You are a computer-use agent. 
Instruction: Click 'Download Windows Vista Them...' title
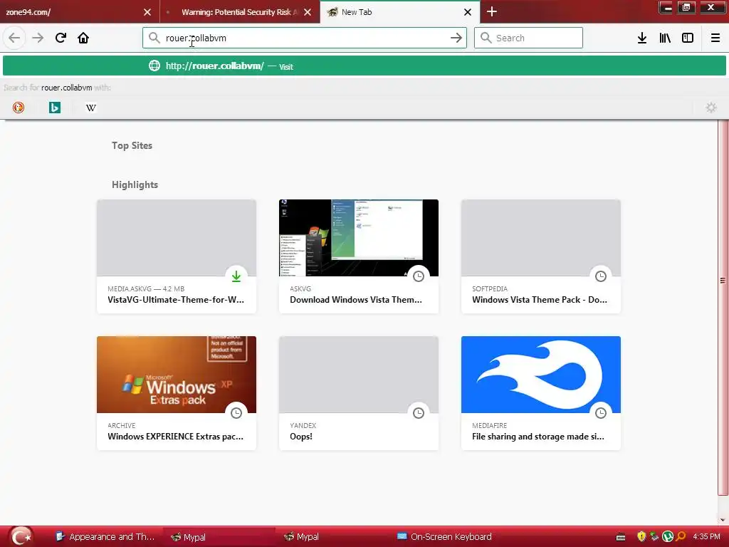(x=356, y=300)
